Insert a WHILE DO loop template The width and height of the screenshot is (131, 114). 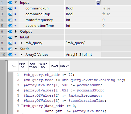click(x=44, y=66)
